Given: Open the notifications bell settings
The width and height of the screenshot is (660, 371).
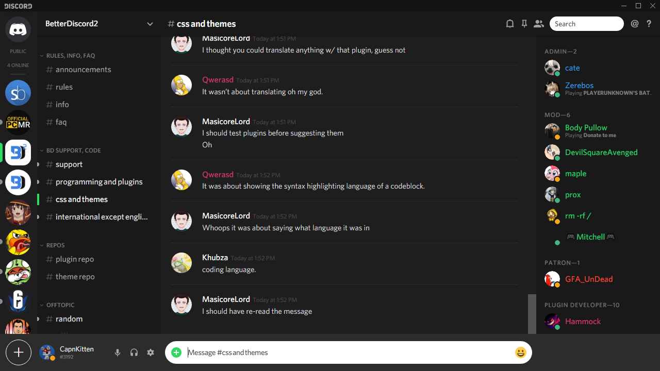Looking at the screenshot, I should (510, 23).
